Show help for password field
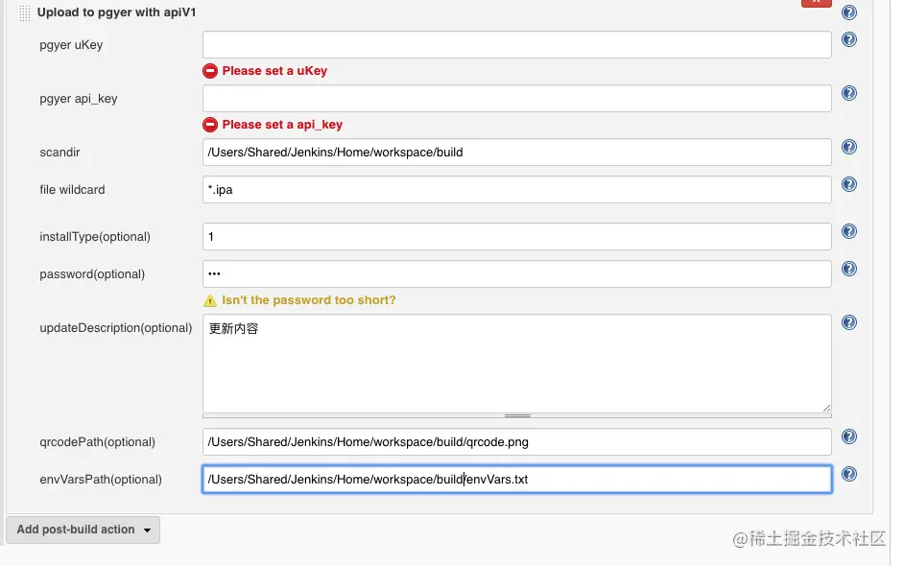 [848, 270]
